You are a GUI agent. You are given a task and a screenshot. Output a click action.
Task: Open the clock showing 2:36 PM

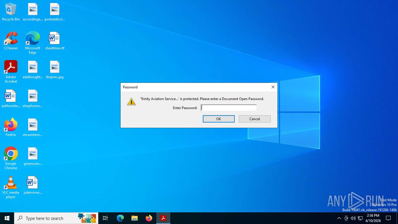(373, 218)
